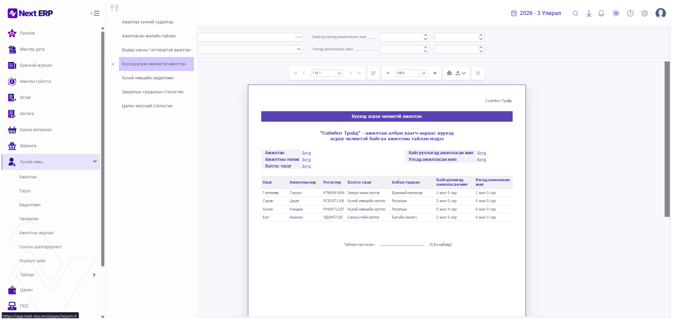
Task: Click the notification bell icon
Action: pos(601,13)
